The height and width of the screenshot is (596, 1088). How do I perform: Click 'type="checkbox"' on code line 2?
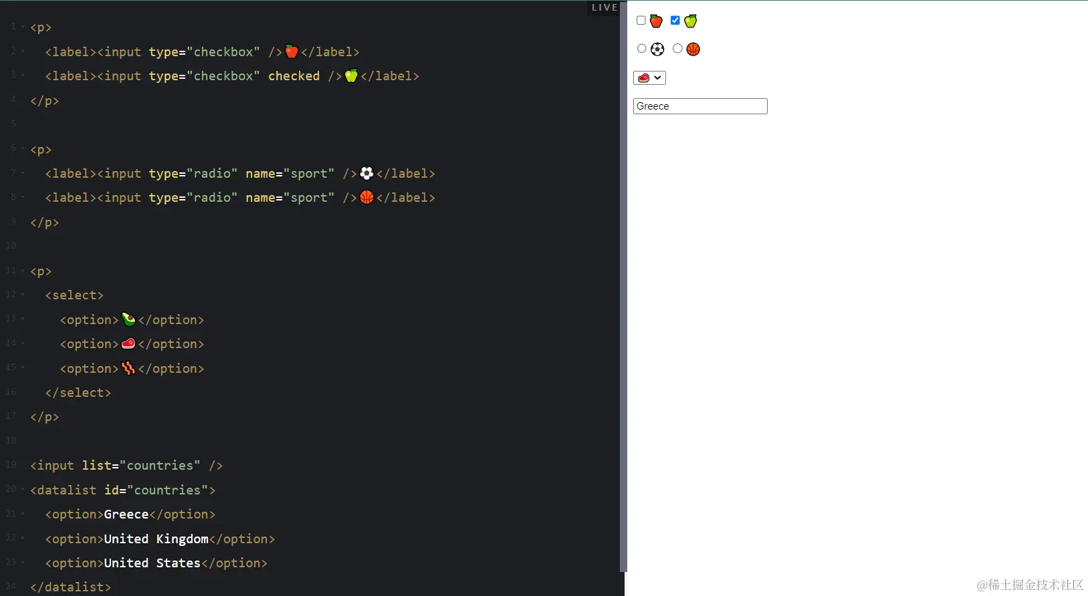(205, 52)
